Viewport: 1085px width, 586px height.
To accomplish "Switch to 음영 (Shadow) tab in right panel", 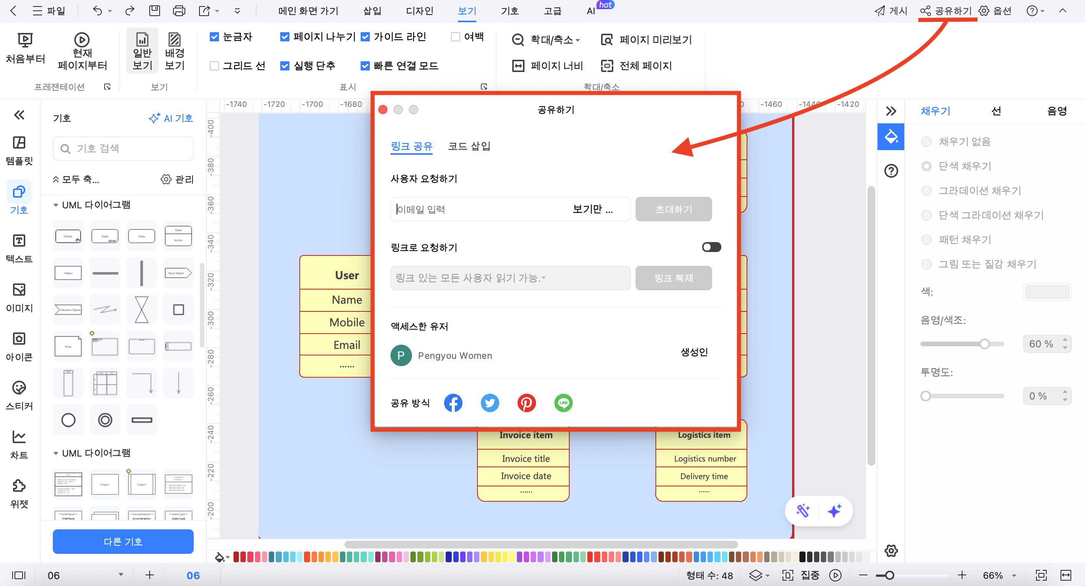I will point(1057,111).
